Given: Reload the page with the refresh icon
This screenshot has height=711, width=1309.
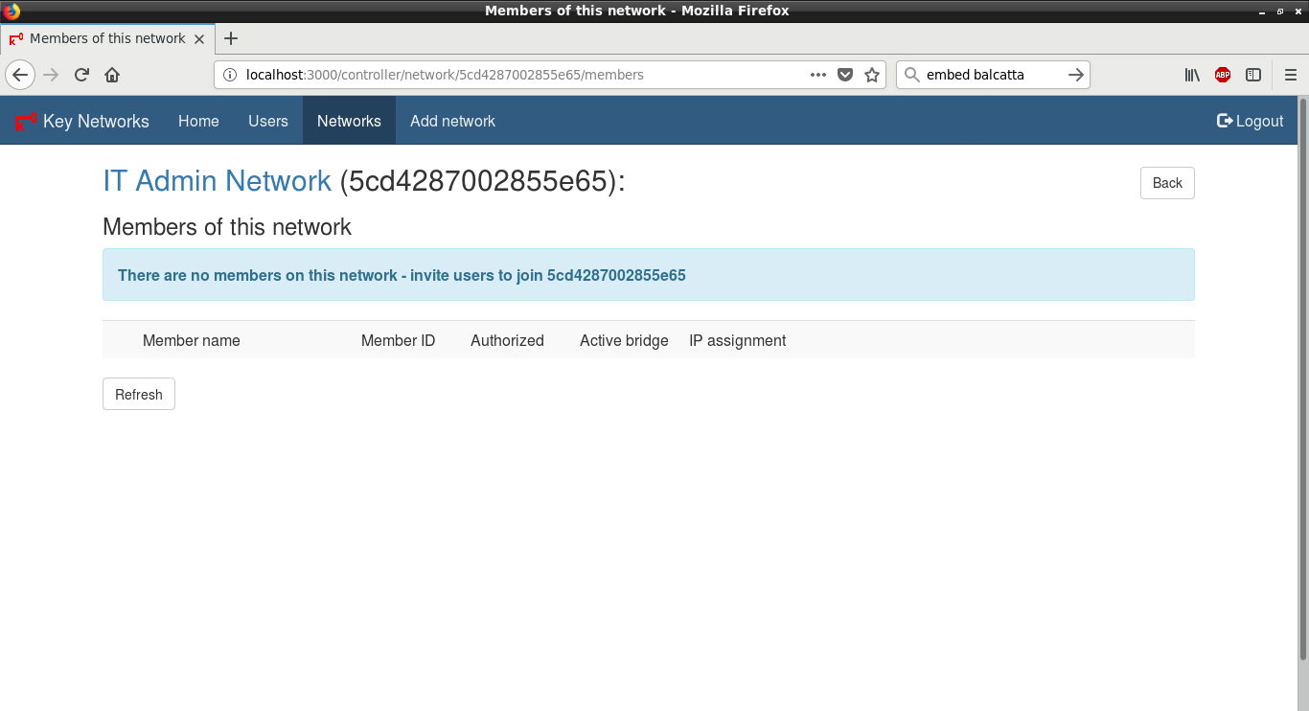Looking at the screenshot, I should coord(82,75).
